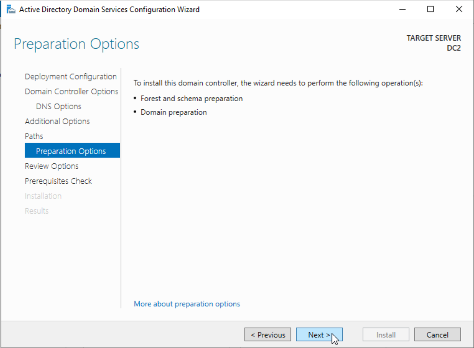Close the AD DS Configuration Wizard
The height and width of the screenshot is (348, 474).
click(459, 9)
